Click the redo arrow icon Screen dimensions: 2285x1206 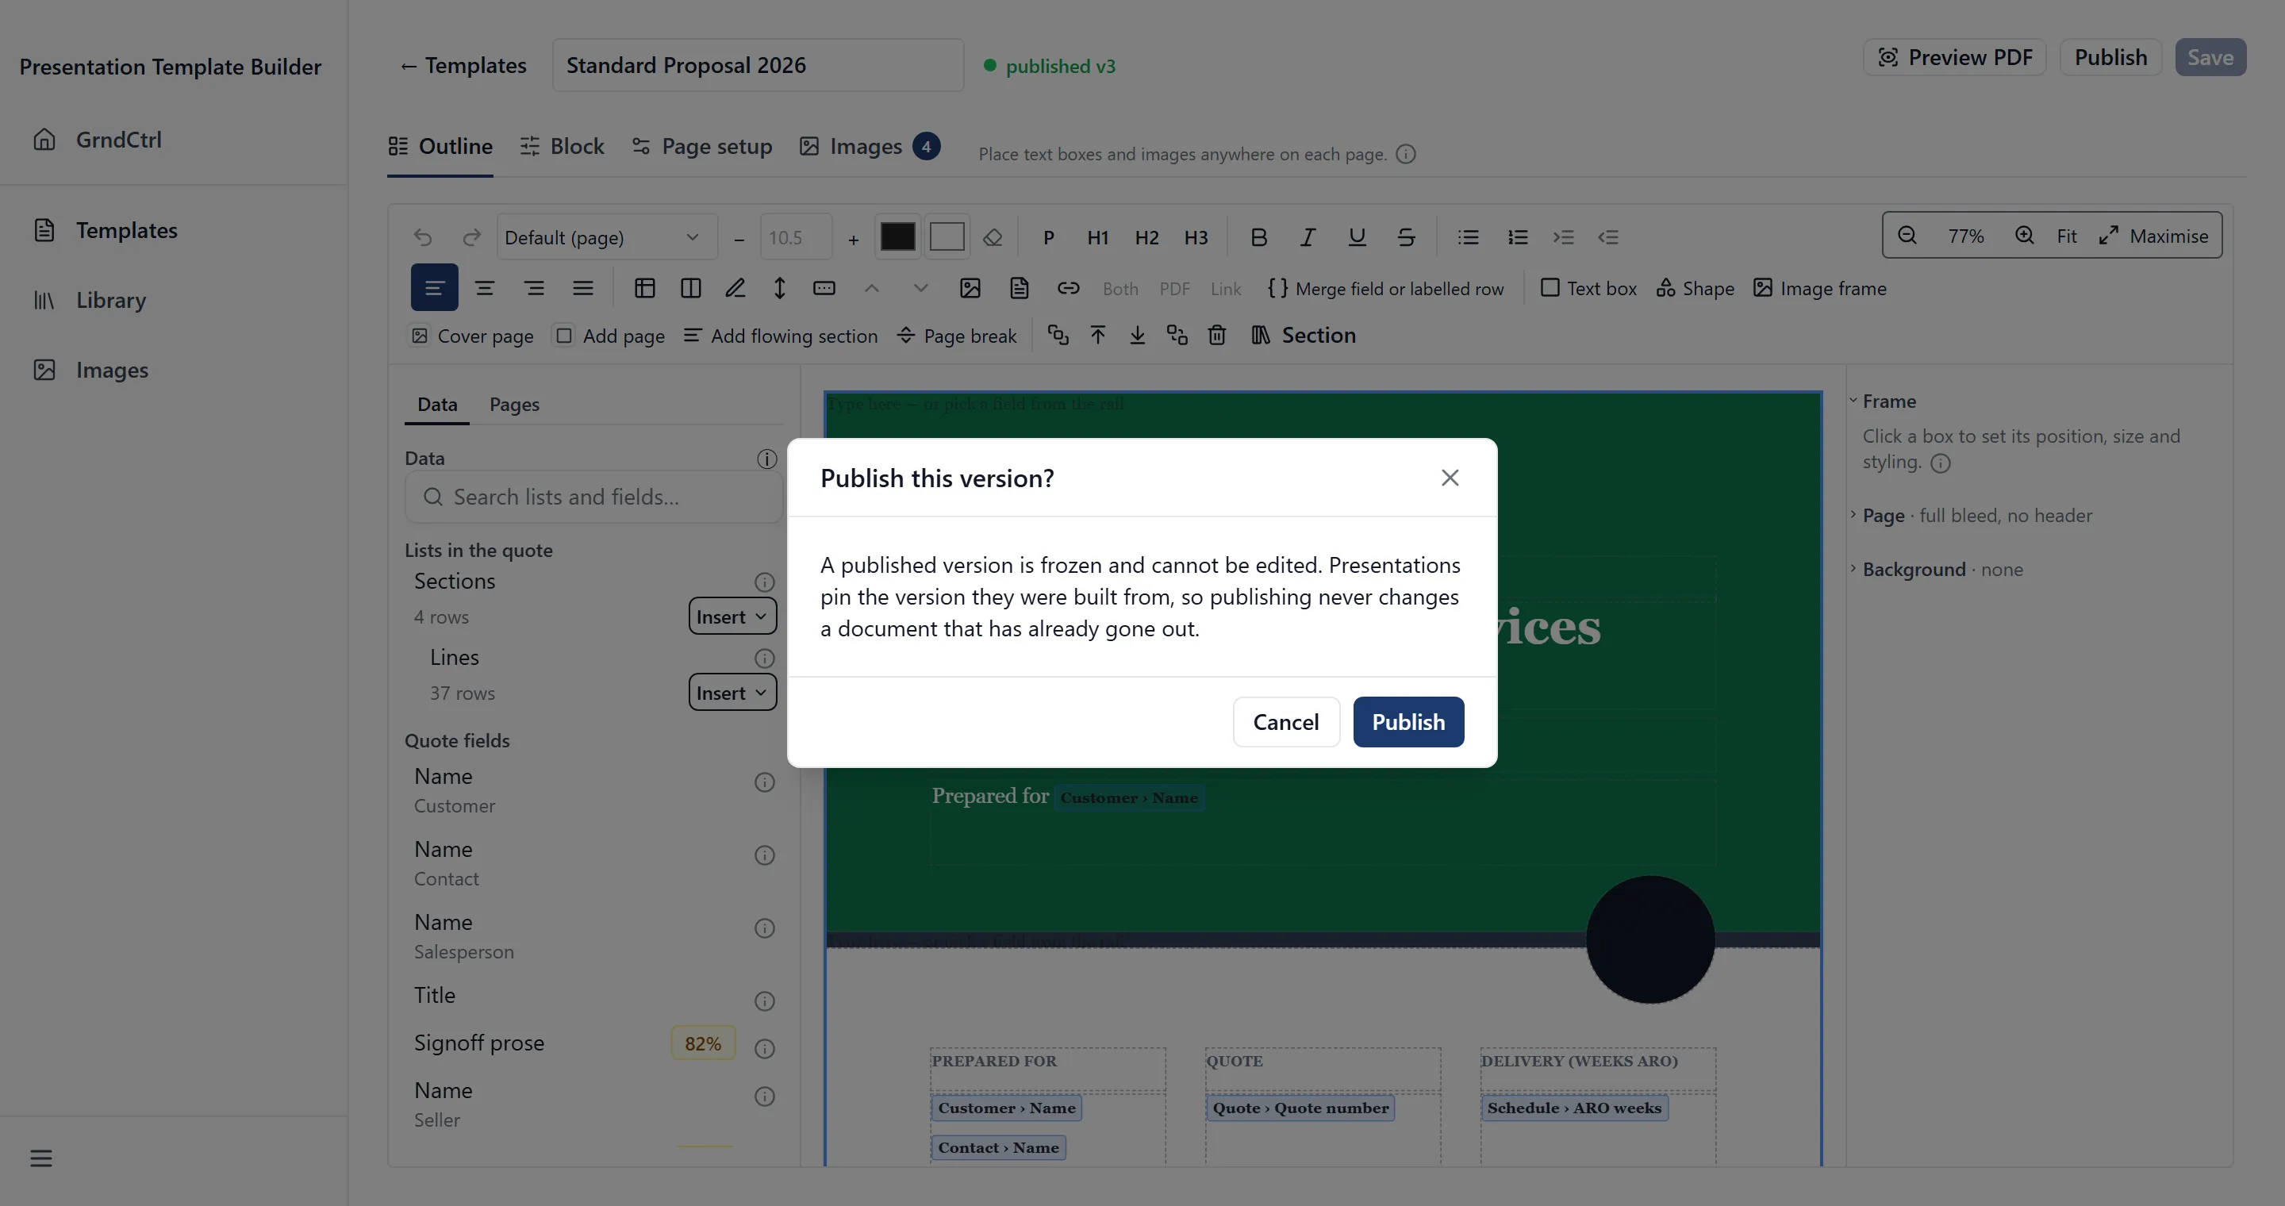tap(472, 236)
